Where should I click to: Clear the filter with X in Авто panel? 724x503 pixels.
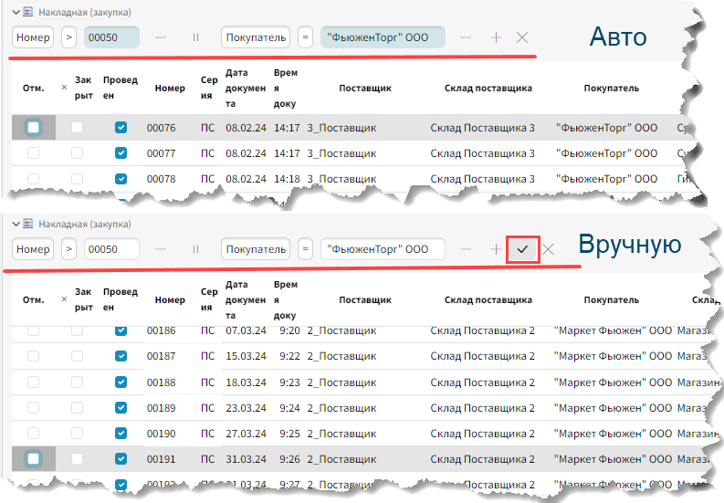(522, 37)
